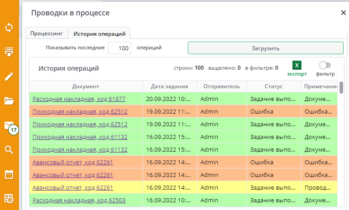Click the operations count field showing 100
349x210 pixels.
point(120,48)
